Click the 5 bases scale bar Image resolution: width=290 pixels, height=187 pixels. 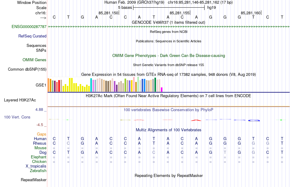point(169,8)
